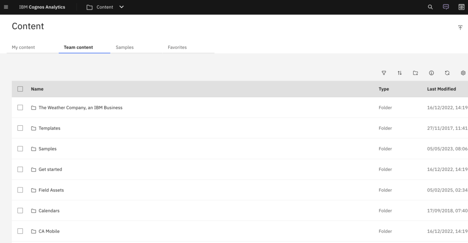This screenshot has width=468, height=243.
Task: Click the refresh content list icon
Action: coord(447,73)
